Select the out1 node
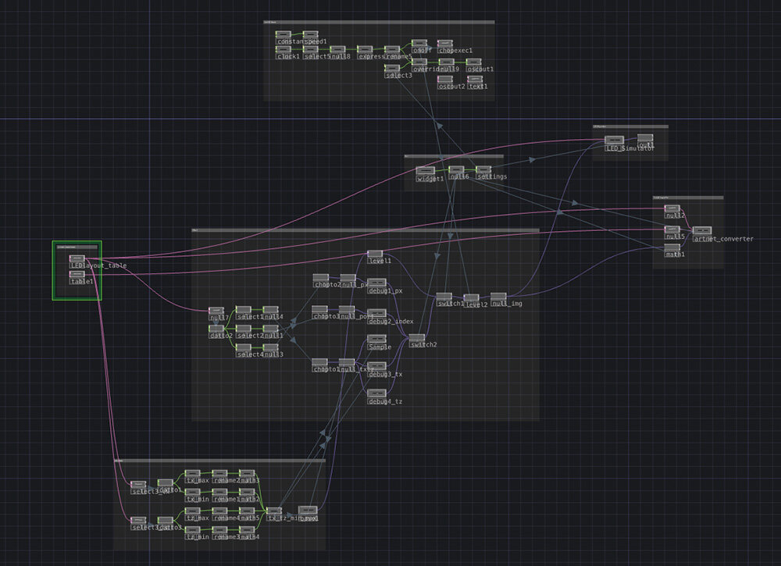 click(x=645, y=137)
